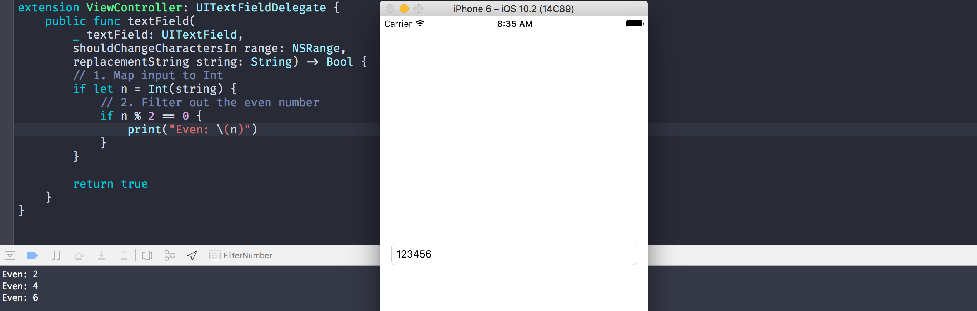Image resolution: width=977 pixels, height=311 pixels.
Task: Click the Step Into debug icon
Action: (x=101, y=256)
